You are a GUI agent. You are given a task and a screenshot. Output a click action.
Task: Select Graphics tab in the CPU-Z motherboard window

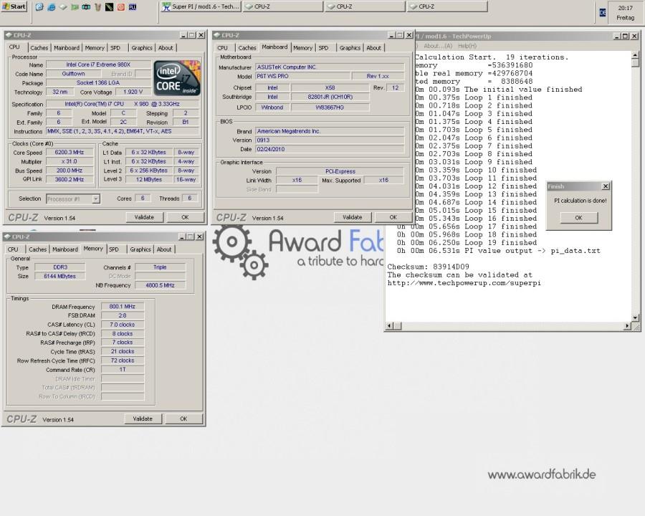coord(350,48)
